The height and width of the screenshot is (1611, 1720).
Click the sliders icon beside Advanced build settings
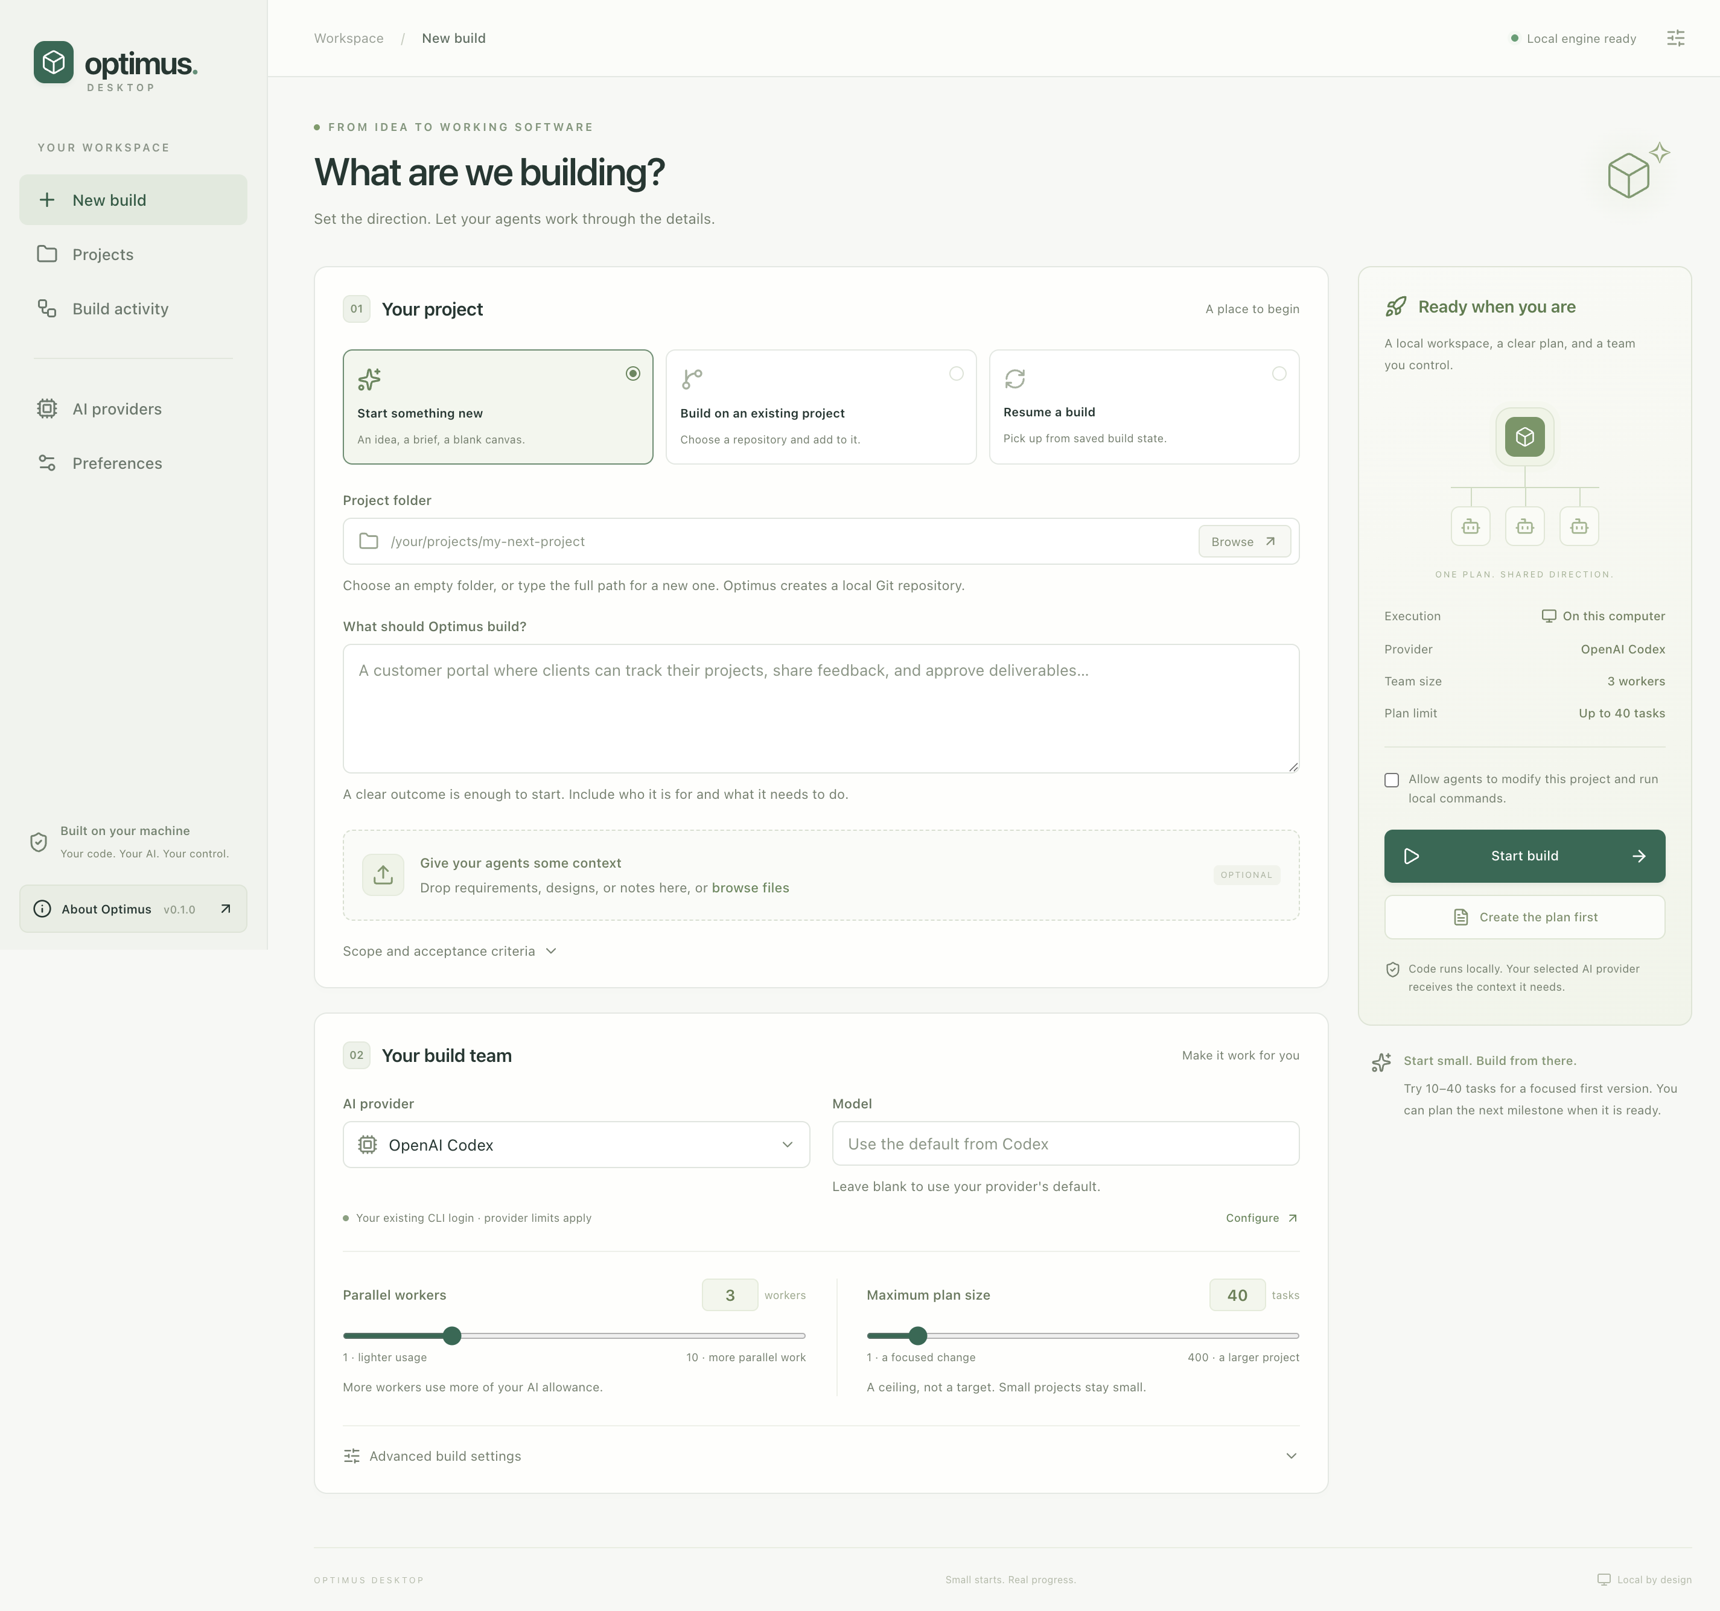click(x=351, y=1456)
